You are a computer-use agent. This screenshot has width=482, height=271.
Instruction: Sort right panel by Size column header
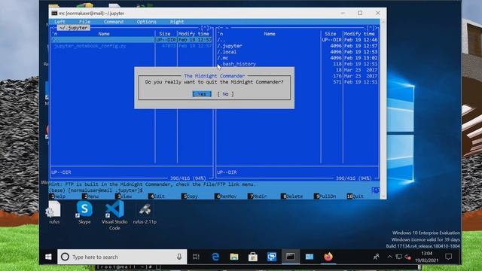[331, 34]
